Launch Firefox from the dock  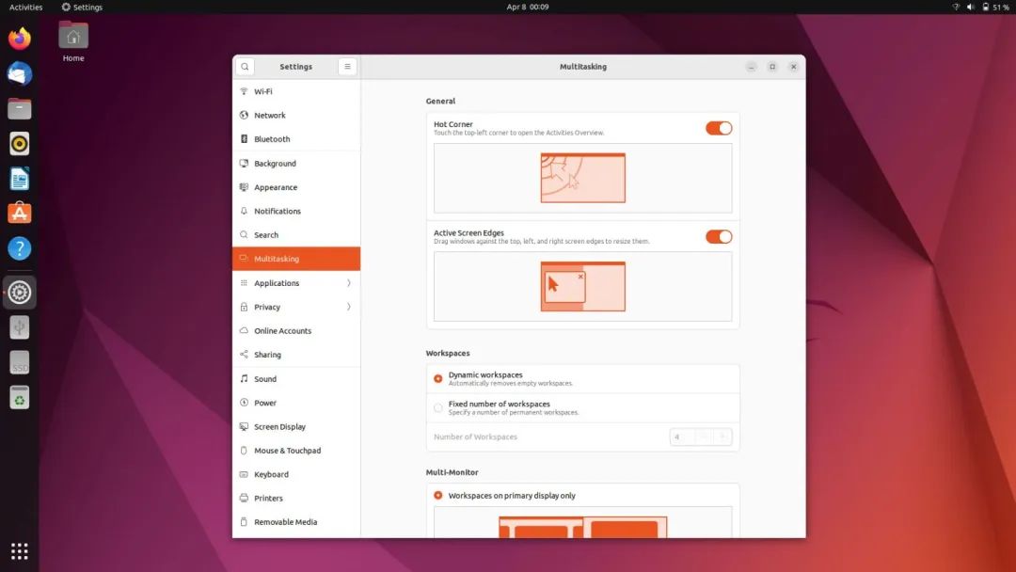coord(20,39)
